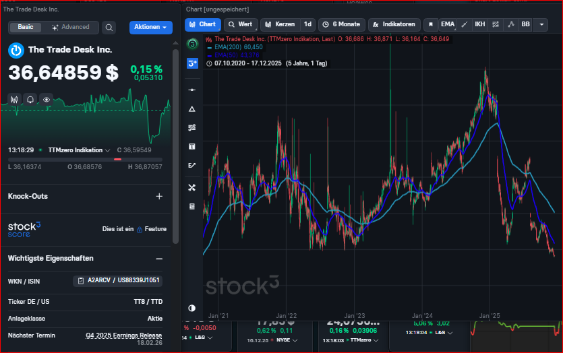
Task: Select the Basic view mode
Action: point(26,28)
